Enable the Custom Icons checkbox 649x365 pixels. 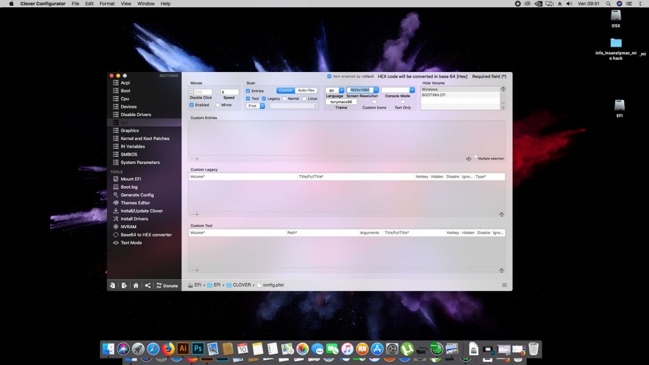click(374, 102)
